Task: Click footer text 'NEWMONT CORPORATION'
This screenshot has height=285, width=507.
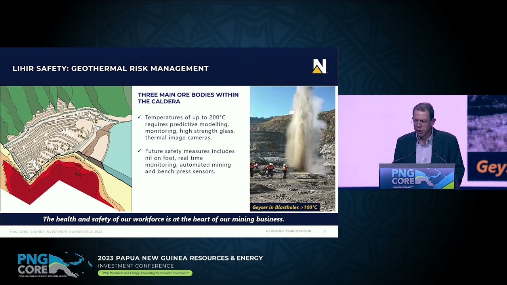Action: pos(289,231)
